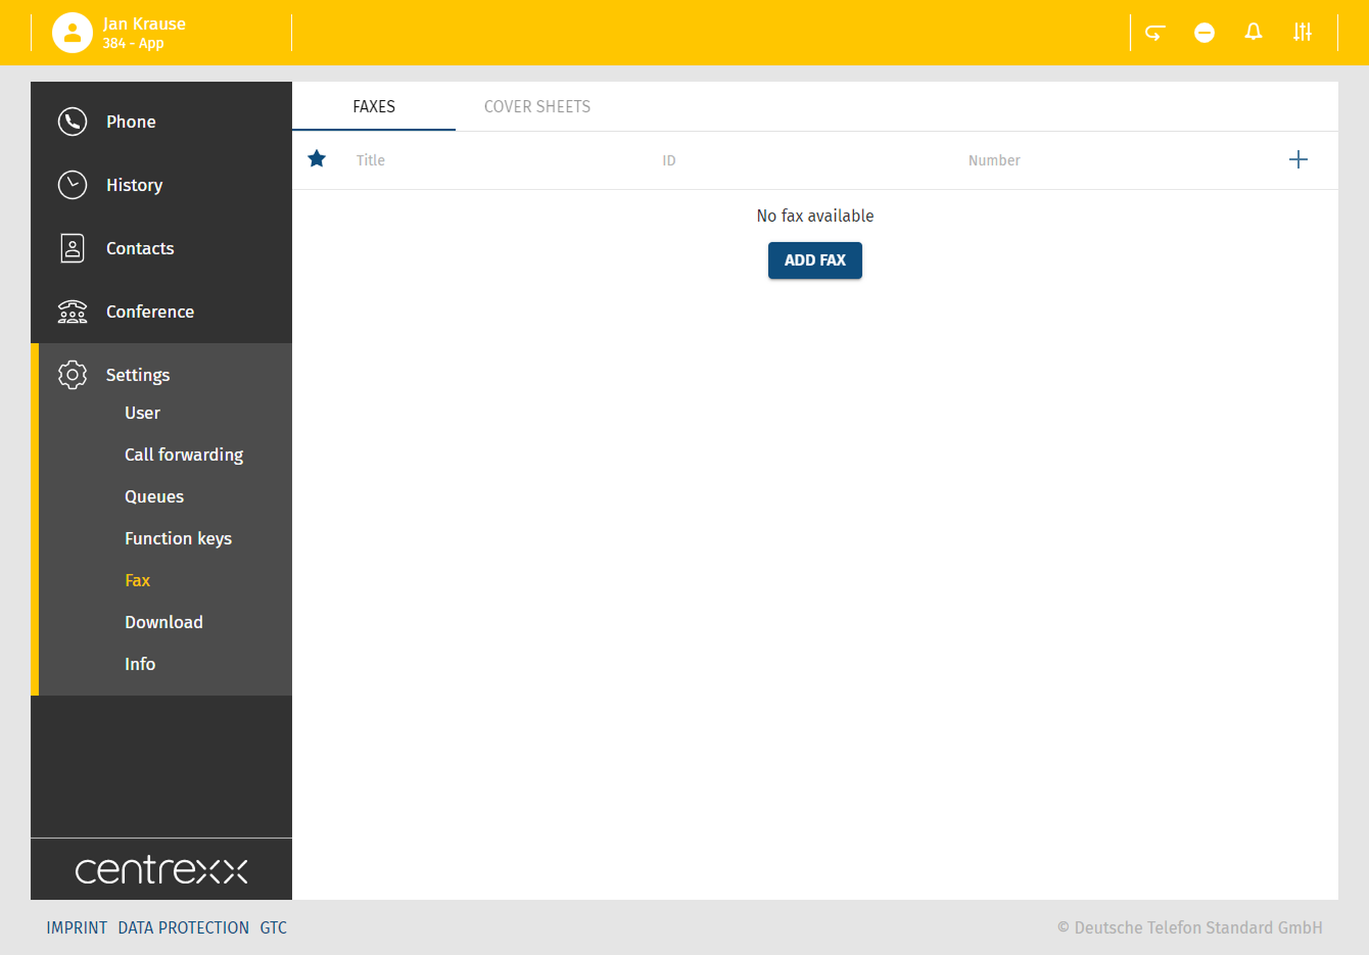1369x955 pixels.
Task: Click the plus icon to add fax
Action: coord(1298,160)
